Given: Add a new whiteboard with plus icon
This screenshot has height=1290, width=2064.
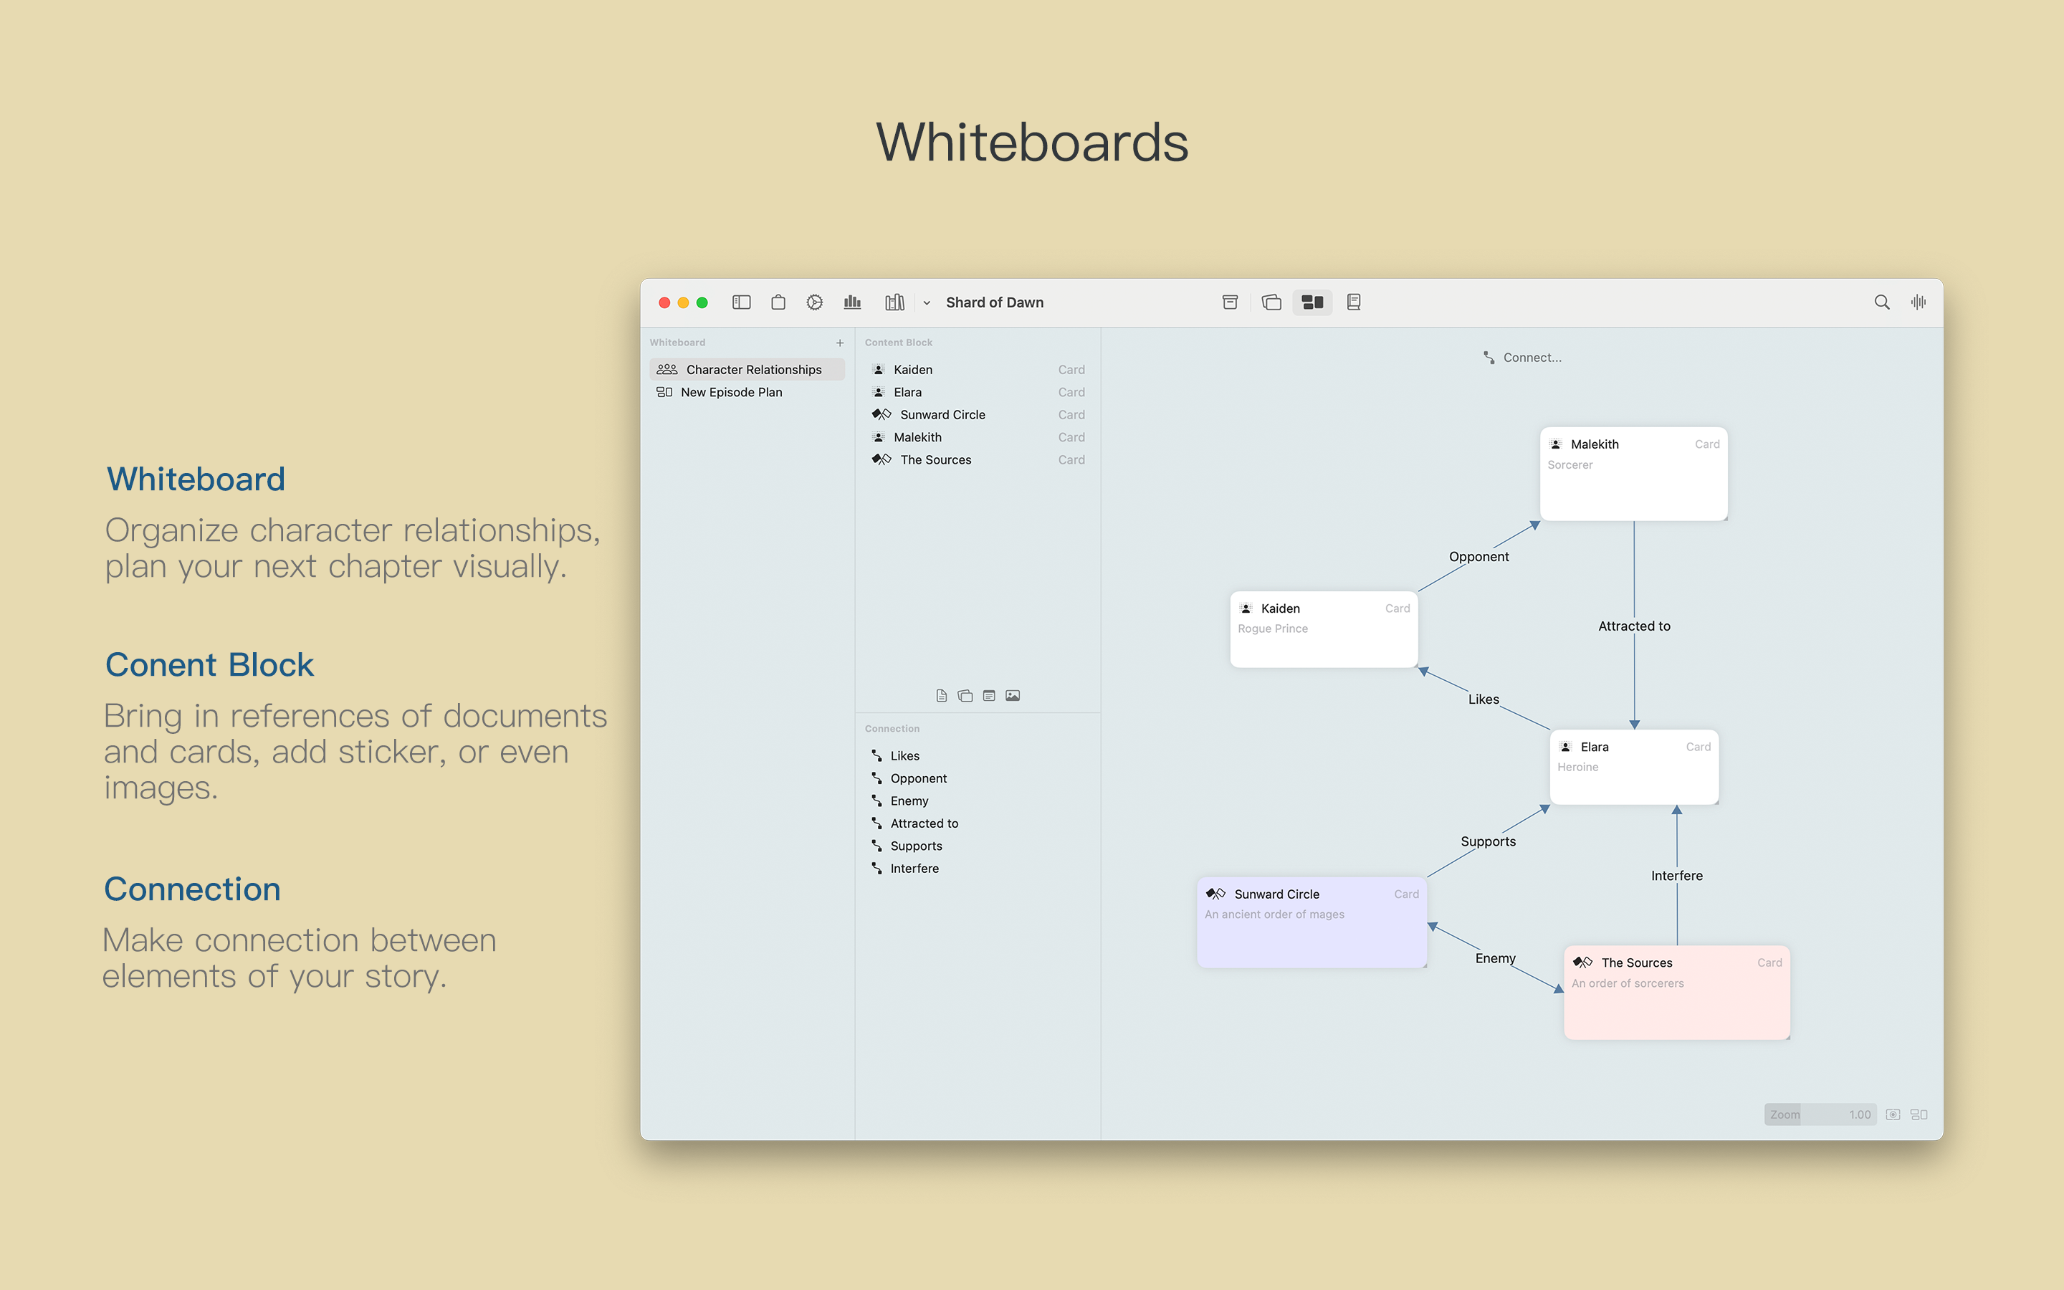Looking at the screenshot, I should [x=840, y=343].
